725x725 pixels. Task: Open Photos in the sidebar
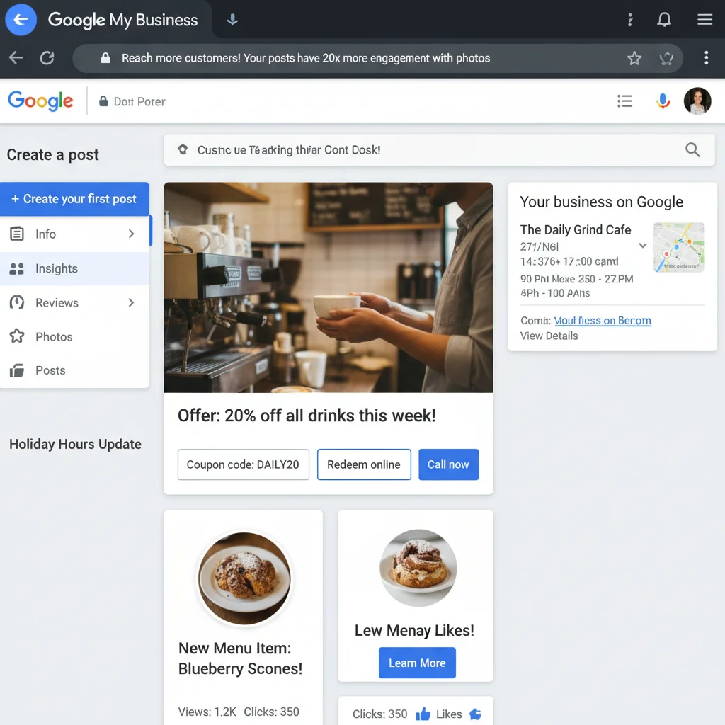(74, 336)
